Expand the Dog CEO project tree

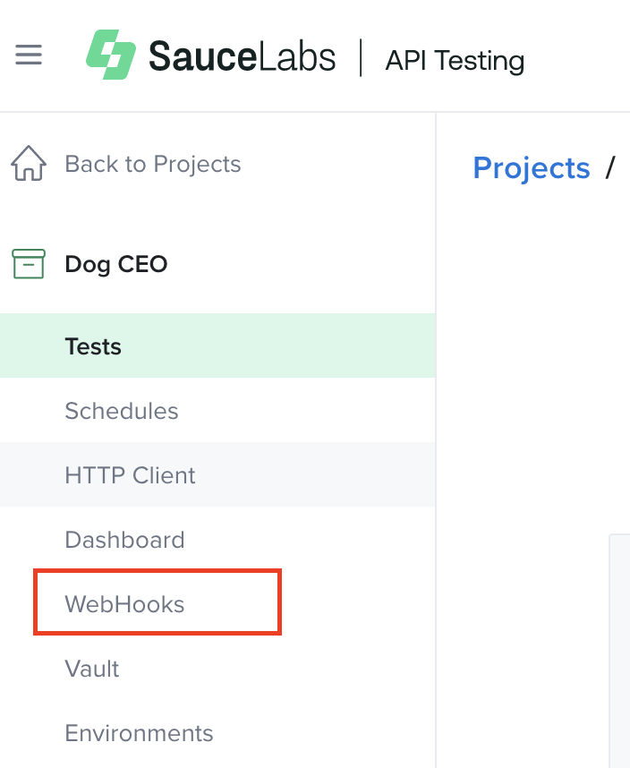115,264
